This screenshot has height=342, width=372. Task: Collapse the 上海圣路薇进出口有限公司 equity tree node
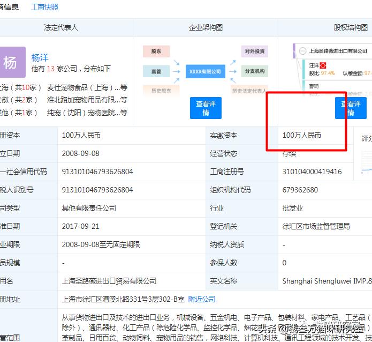pos(302,51)
